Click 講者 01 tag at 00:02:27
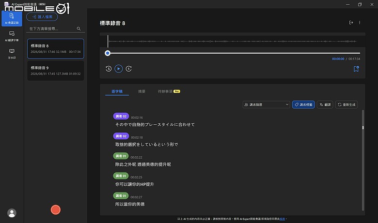The height and width of the screenshot is (223, 378). click(121, 196)
